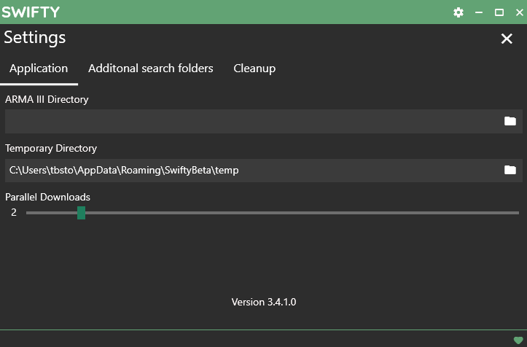Click the SWIFTY logo in title bar
Viewport: 527px width, 347px height.
31,12
